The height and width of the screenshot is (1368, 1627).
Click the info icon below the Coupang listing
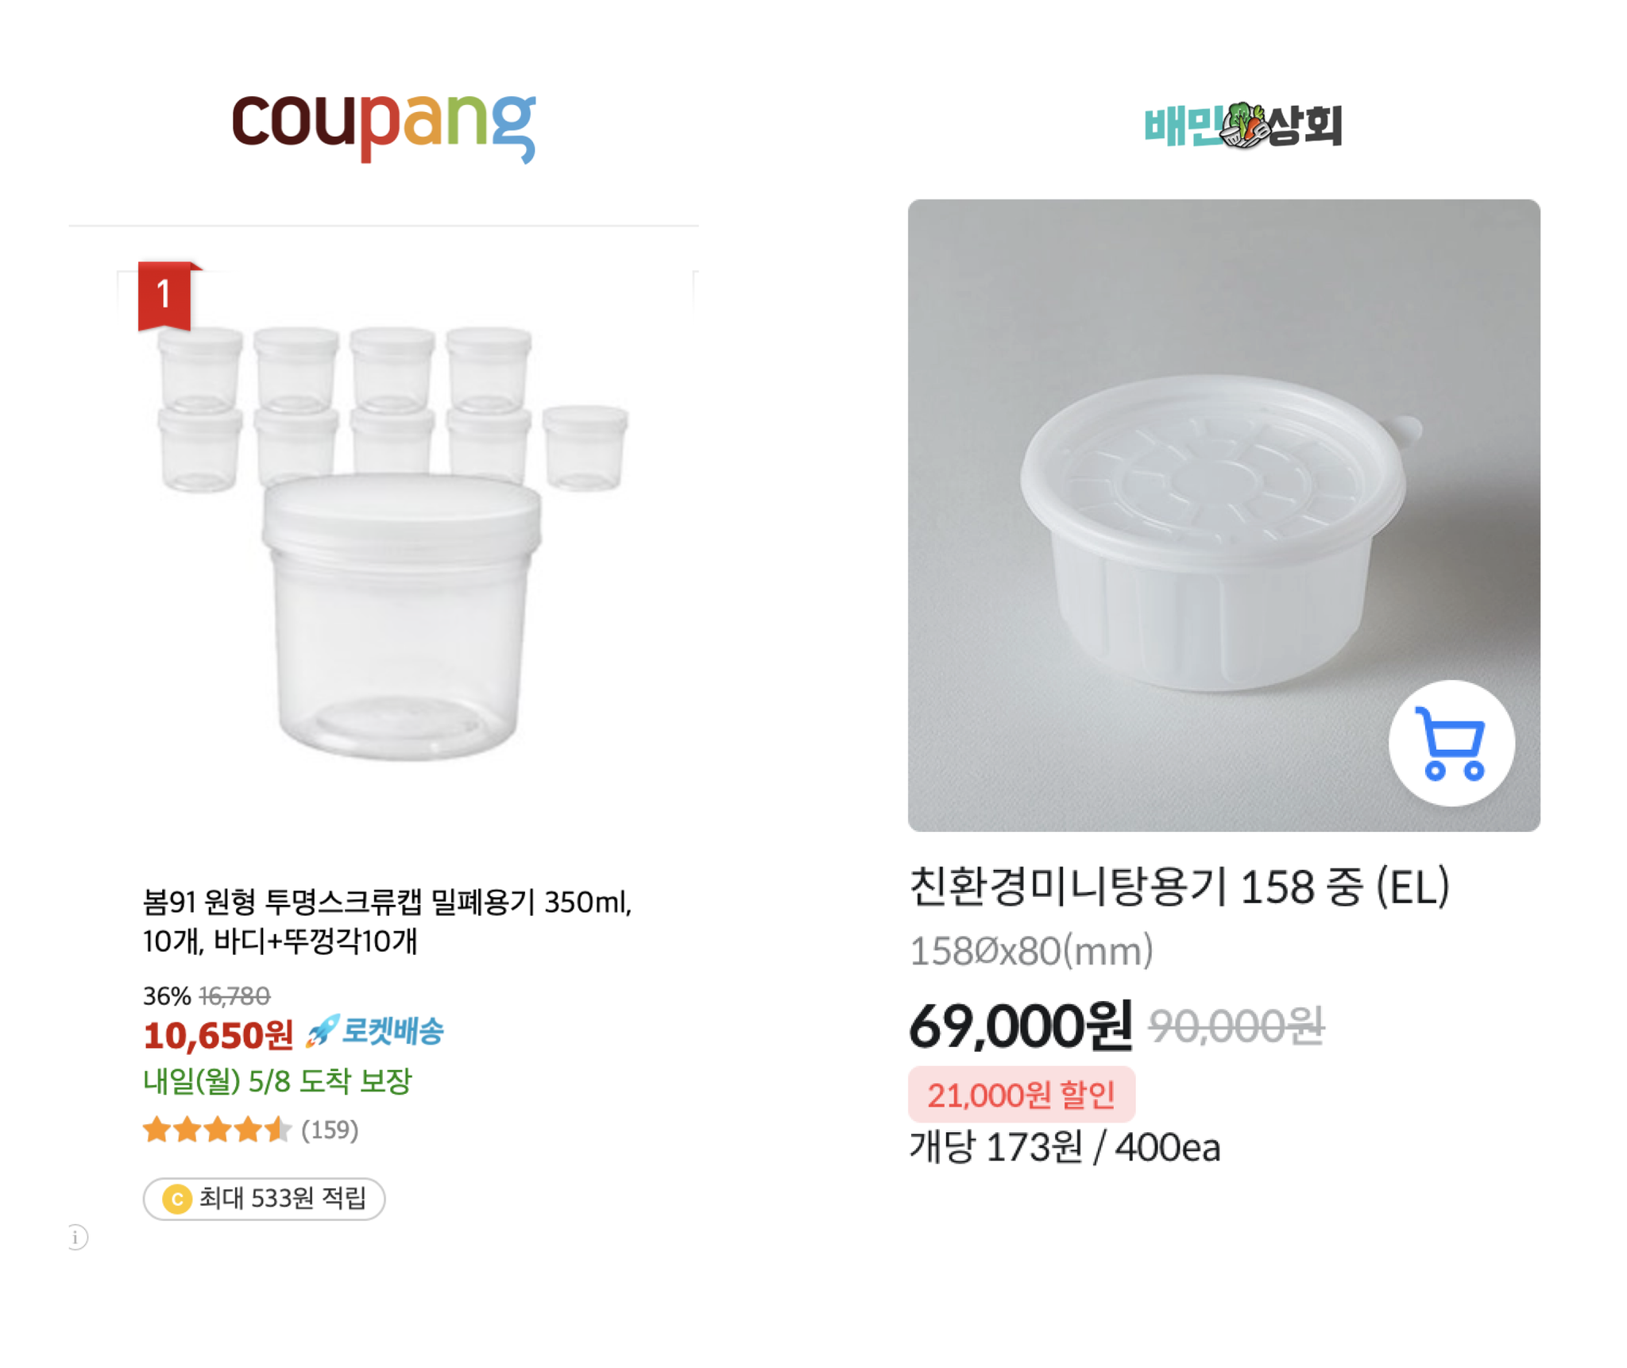pos(76,1236)
